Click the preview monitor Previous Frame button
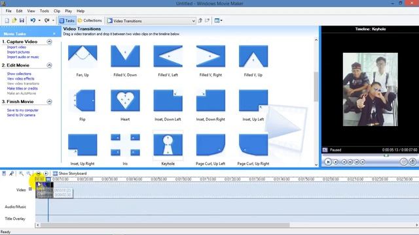The height and width of the screenshot is (235, 419). (x=350, y=162)
